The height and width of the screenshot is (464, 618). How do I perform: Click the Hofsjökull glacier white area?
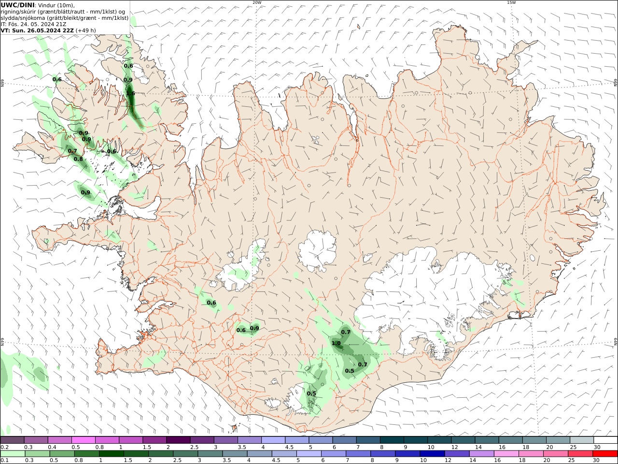317,250
